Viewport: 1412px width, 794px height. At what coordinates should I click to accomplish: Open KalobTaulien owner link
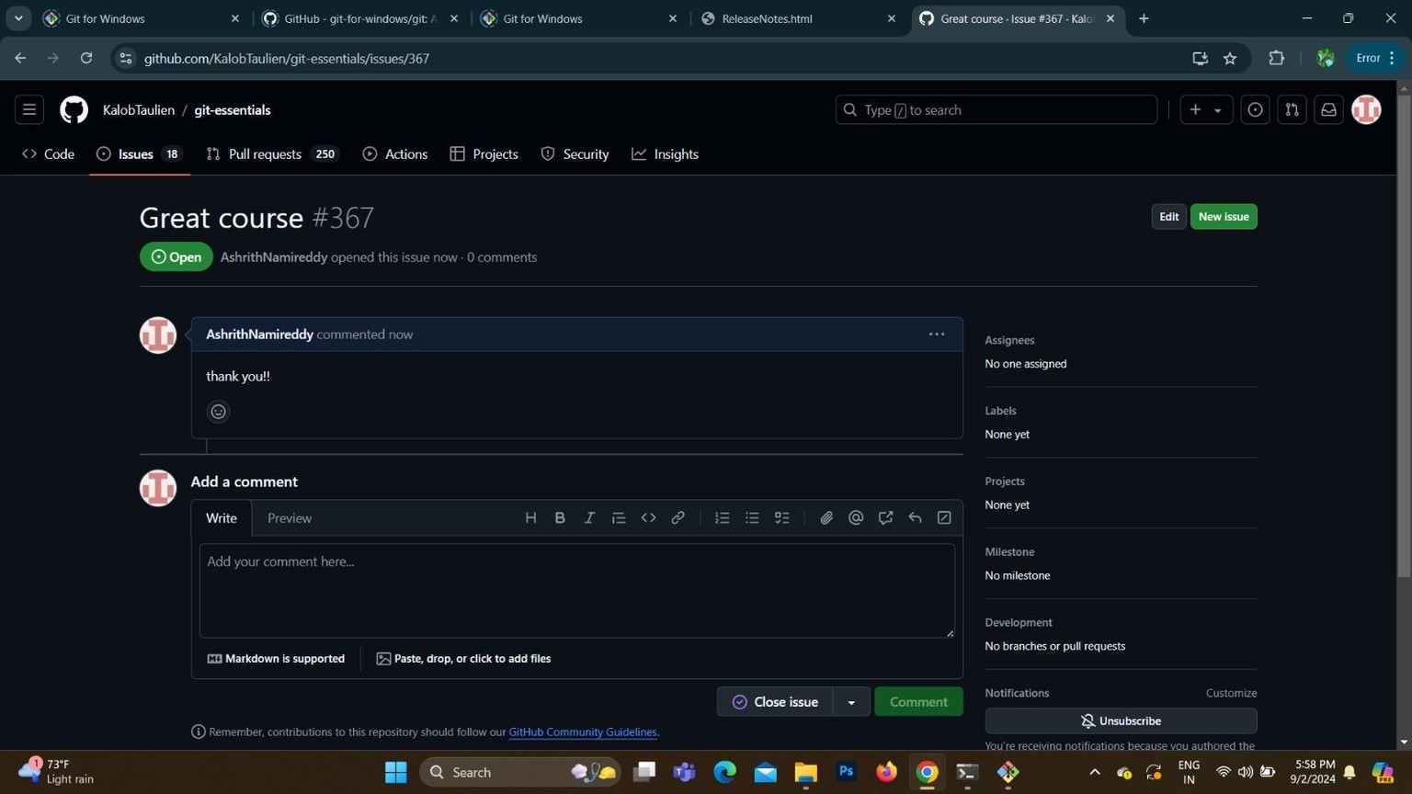139,110
